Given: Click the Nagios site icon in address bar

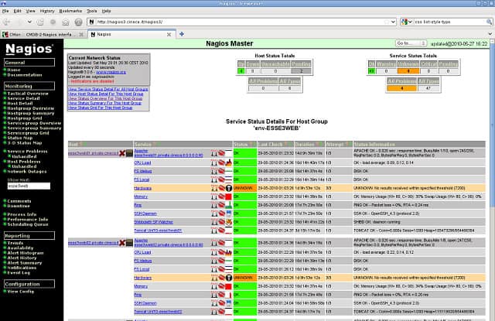Looking at the screenshot, I should 91,22.
